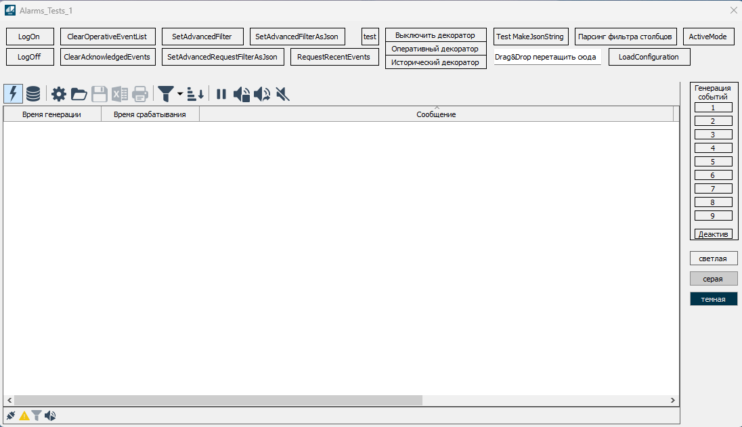The width and height of the screenshot is (742, 427).
Task: Click the sort order toolbar icon
Action: click(196, 94)
